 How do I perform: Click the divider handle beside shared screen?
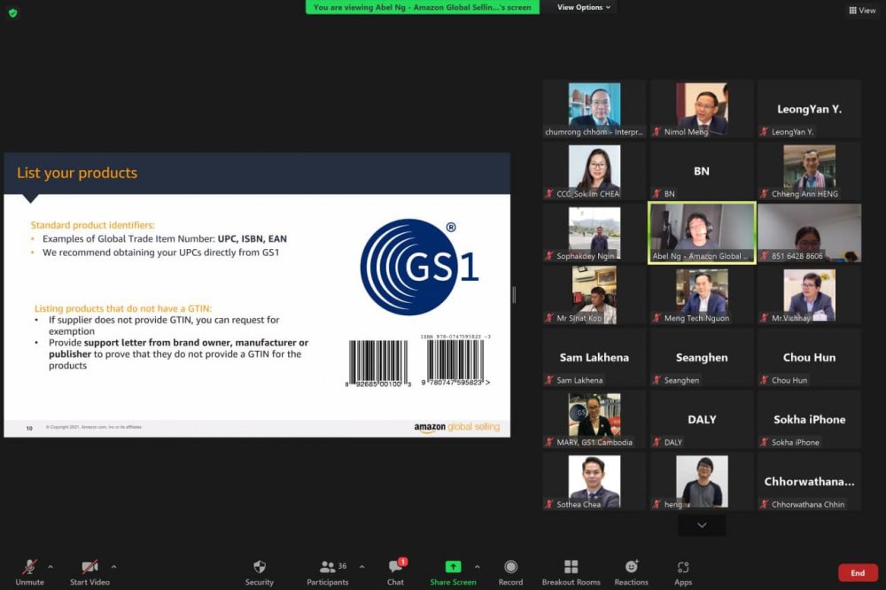click(x=514, y=295)
